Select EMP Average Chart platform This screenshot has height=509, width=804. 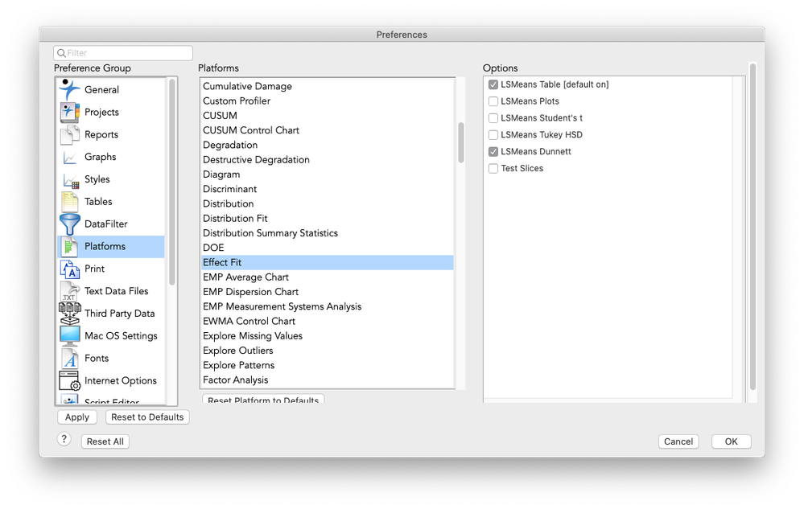(x=327, y=277)
